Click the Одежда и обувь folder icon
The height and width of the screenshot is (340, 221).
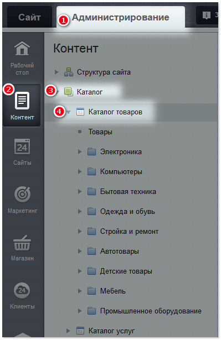pyautogui.click(x=92, y=211)
